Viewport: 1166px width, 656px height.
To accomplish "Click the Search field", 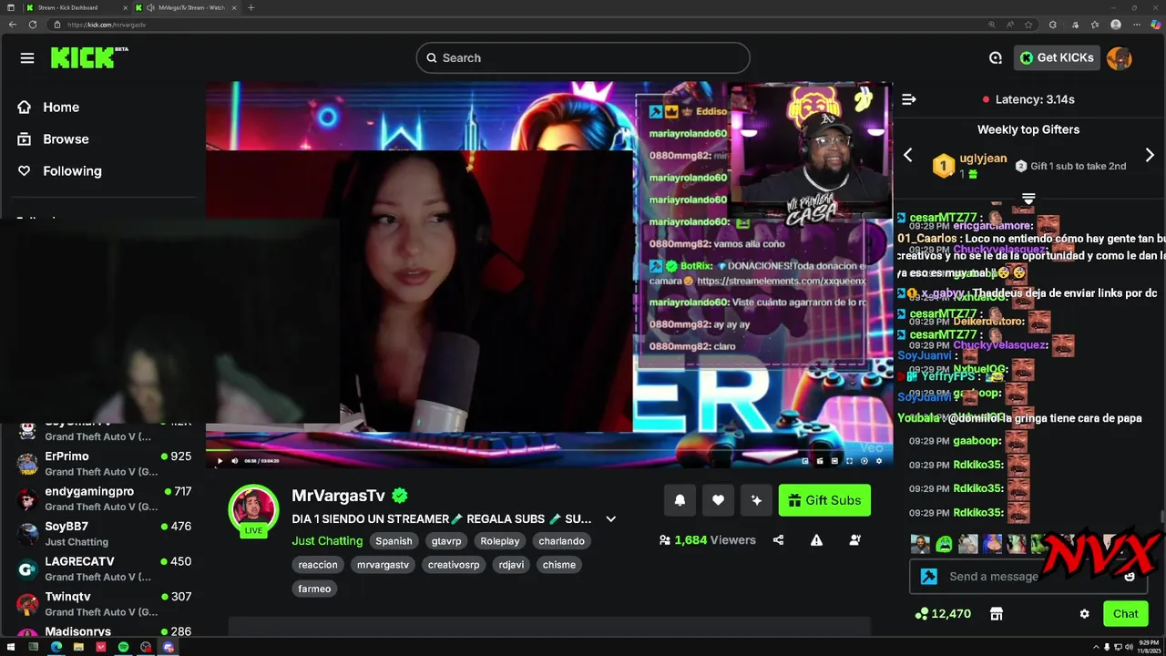I will [x=583, y=57].
